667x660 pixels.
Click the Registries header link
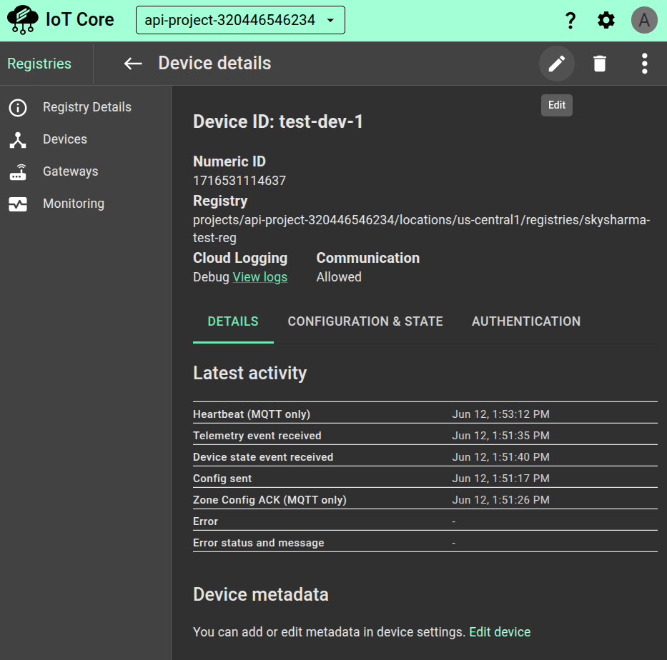(x=39, y=64)
